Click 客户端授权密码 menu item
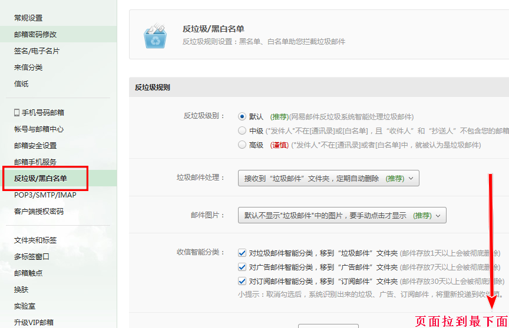509x328 pixels. (39, 212)
